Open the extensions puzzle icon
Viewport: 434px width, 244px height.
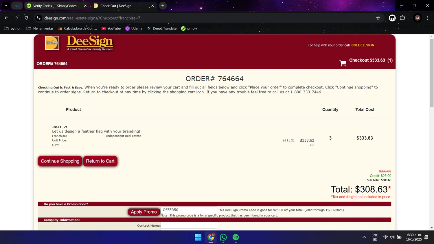click(402, 18)
